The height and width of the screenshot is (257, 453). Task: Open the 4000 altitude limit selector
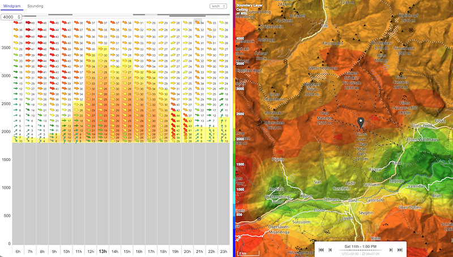point(11,17)
